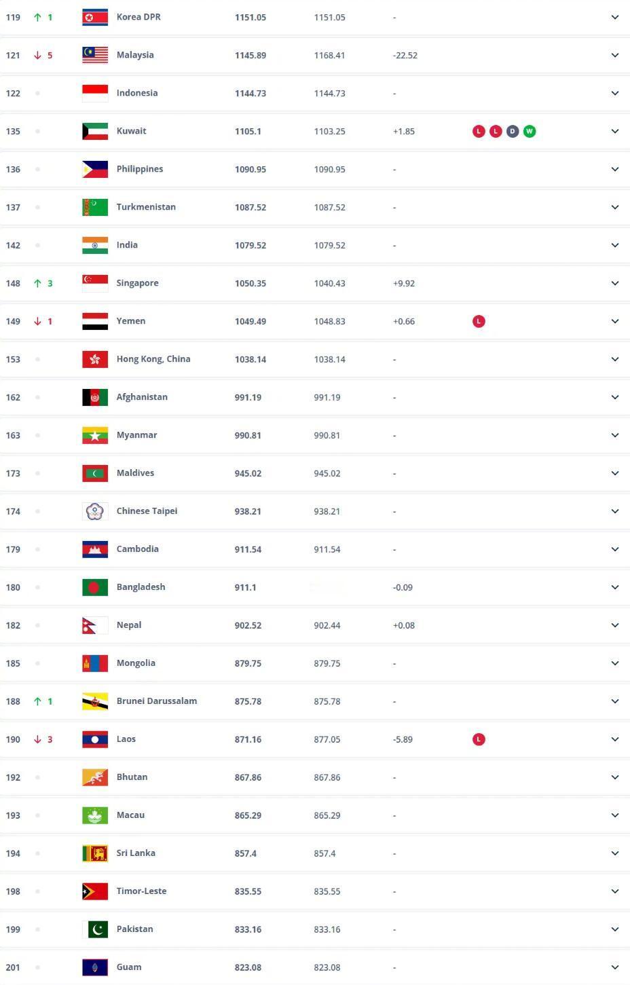Click the Nepal flag icon
The height and width of the screenshot is (985, 630).
[95, 625]
